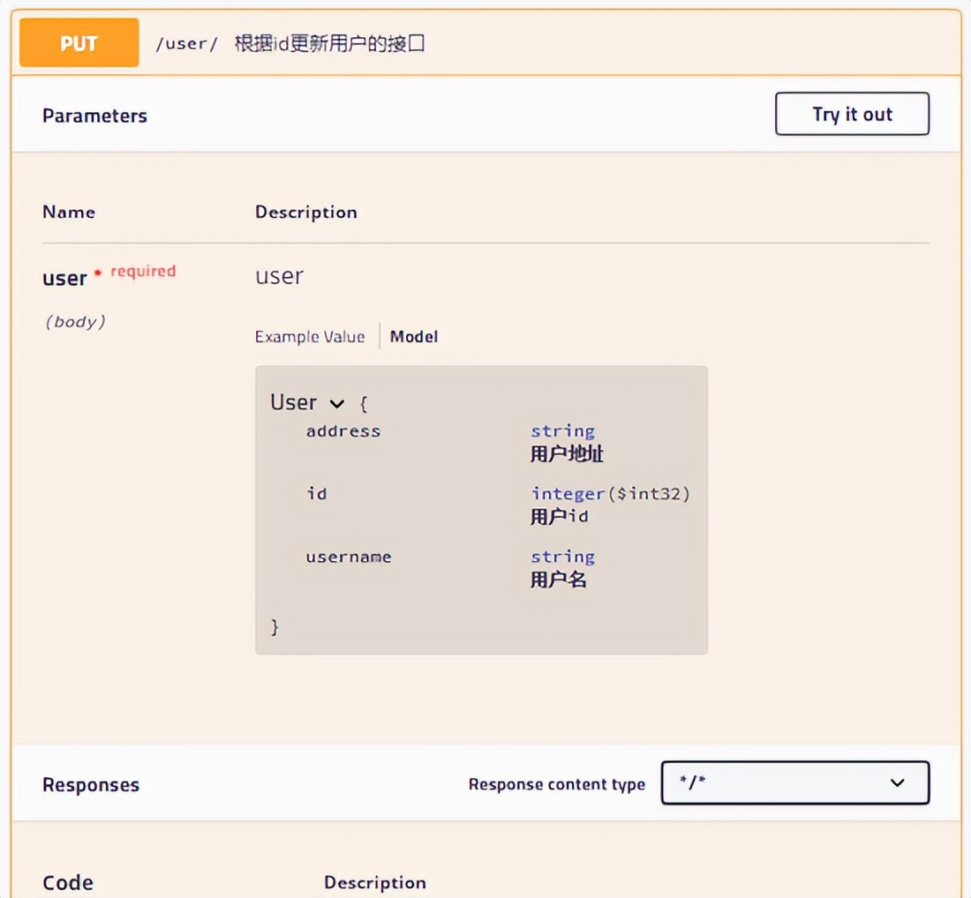Select the Model tab

coord(413,336)
